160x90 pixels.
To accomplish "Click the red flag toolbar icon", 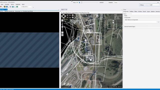I will tap(1, 7).
